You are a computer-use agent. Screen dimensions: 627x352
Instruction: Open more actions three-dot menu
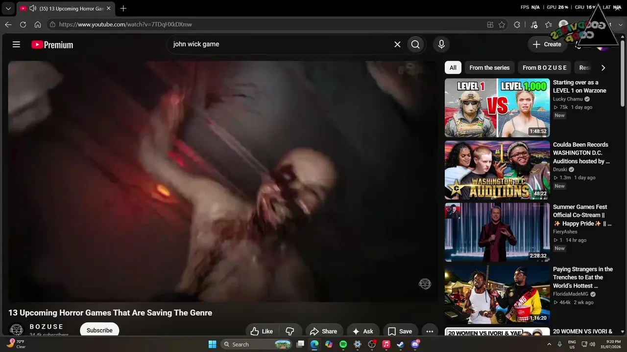click(430, 331)
